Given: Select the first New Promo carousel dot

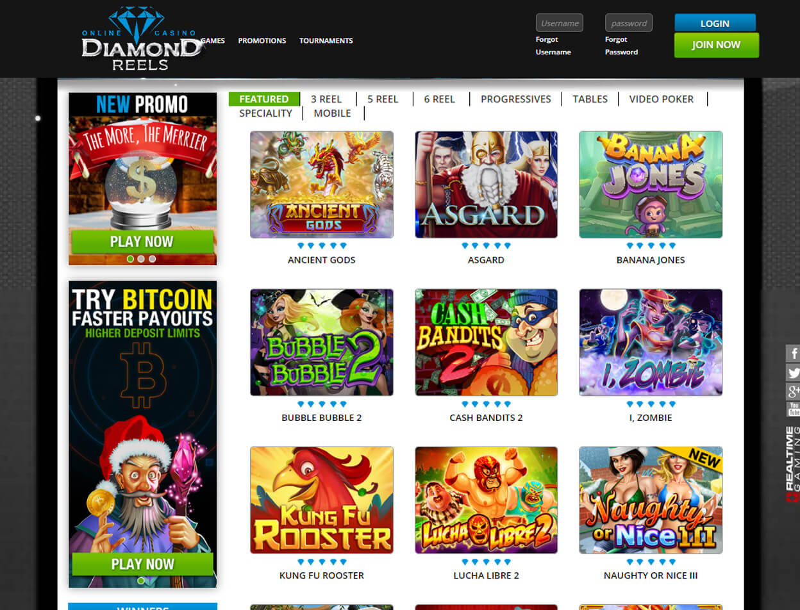Looking at the screenshot, I should click(x=131, y=259).
